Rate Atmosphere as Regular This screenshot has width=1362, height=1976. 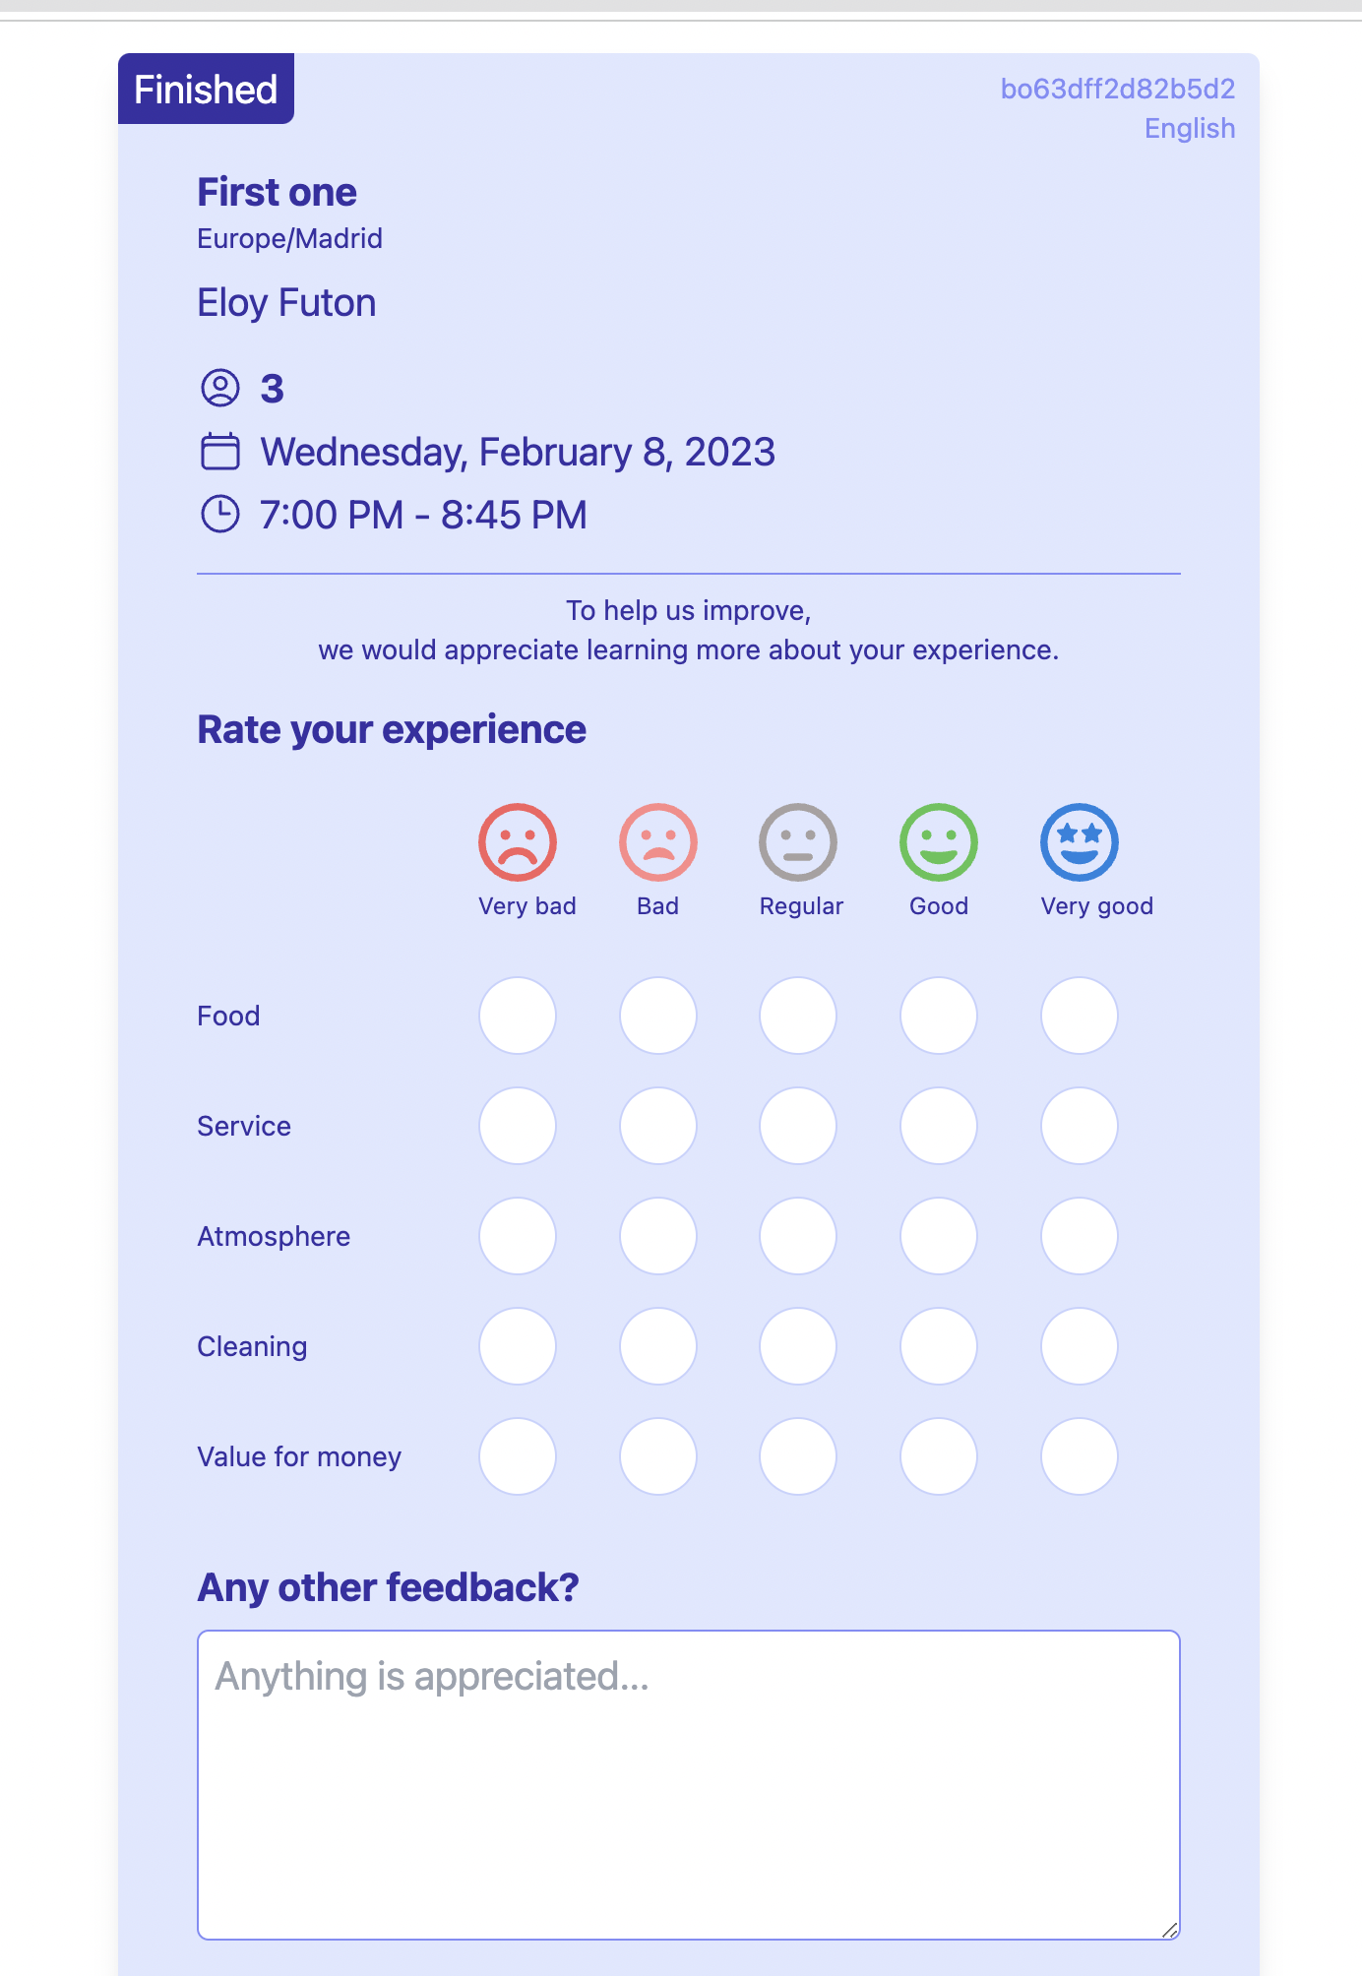point(798,1236)
